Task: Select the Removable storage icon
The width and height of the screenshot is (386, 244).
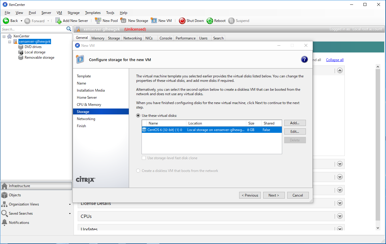Action: click(x=21, y=58)
